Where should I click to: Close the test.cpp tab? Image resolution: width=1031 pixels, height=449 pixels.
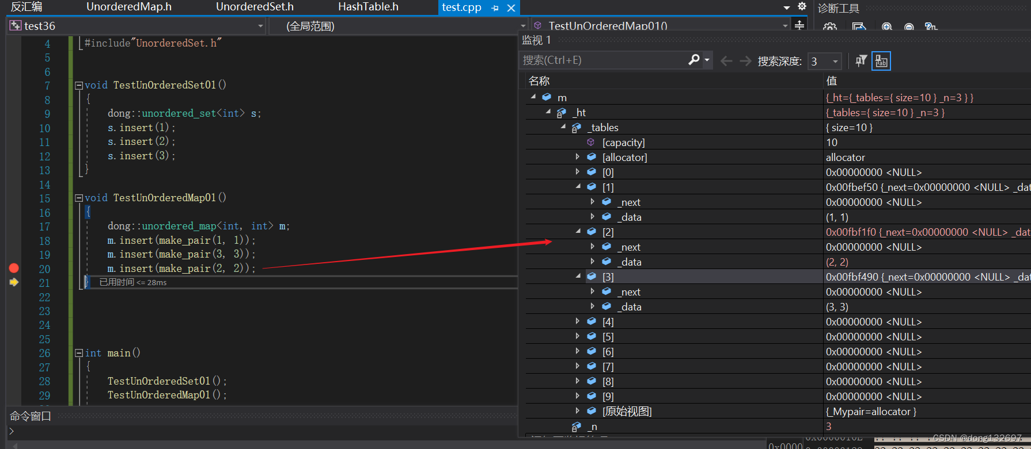click(x=511, y=8)
